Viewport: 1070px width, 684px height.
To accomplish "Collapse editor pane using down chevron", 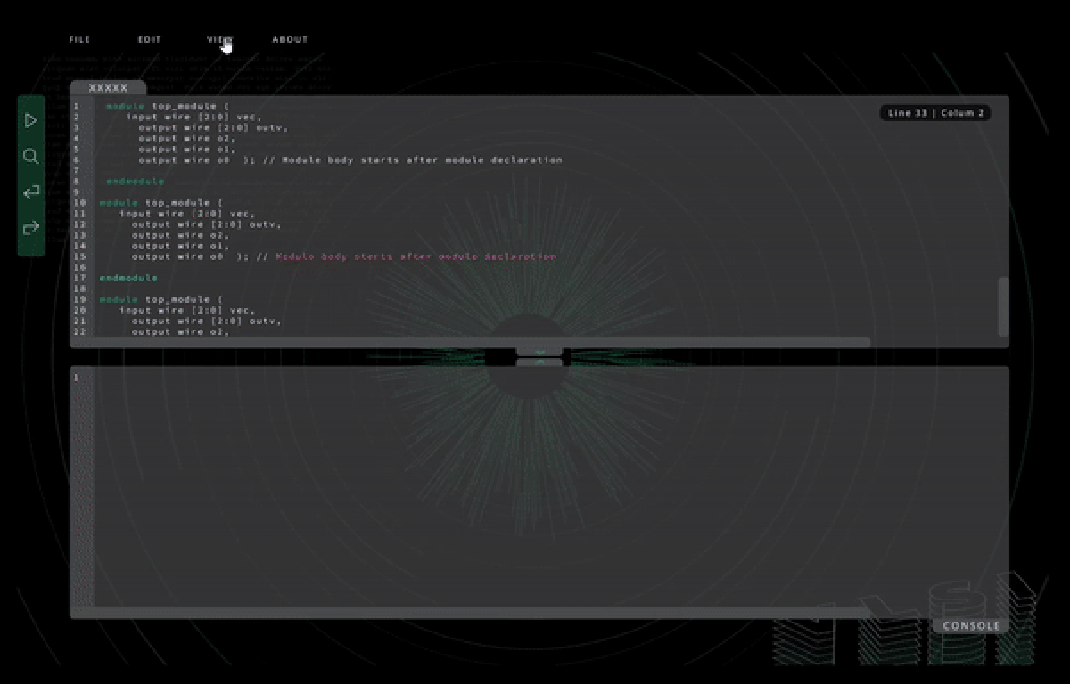I will (540, 354).
